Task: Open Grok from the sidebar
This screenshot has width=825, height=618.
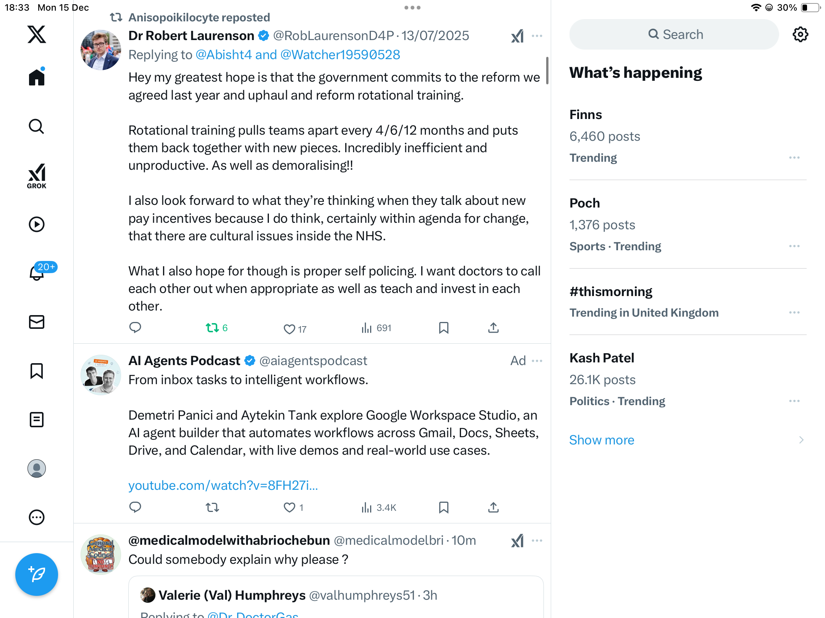Action: click(37, 176)
